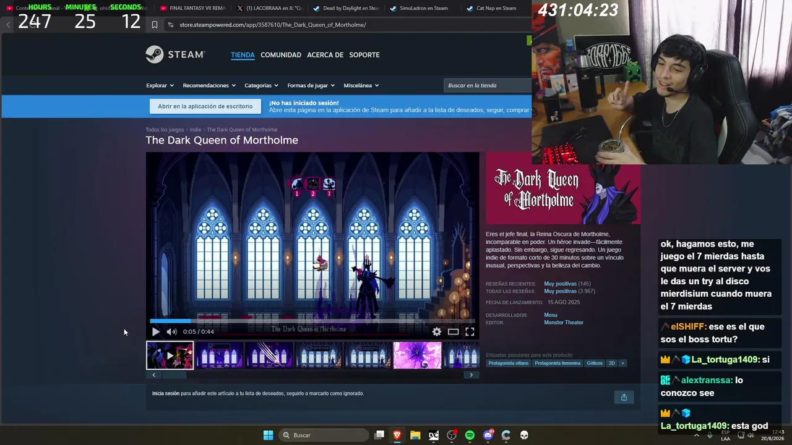Play the game trailer video
The image size is (792, 445).
pyautogui.click(x=155, y=332)
